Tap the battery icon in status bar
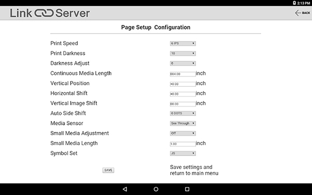312x195 pixels. [294, 3]
